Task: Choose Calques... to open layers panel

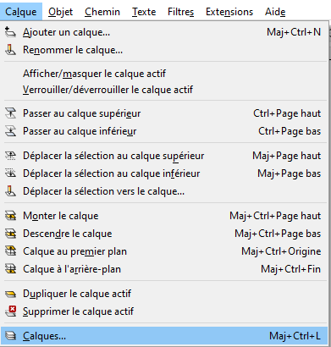Action: [x=164, y=336]
